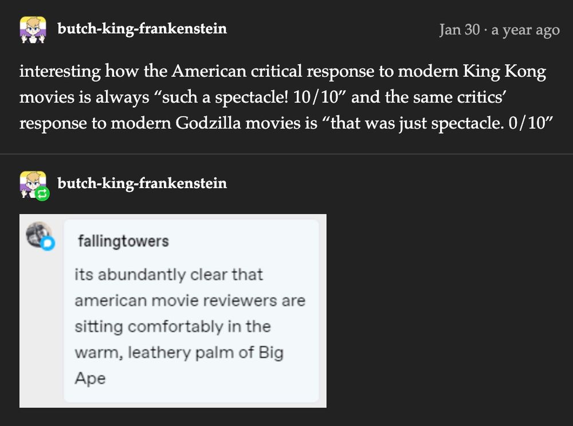The height and width of the screenshot is (426, 573).
Task: Click the avatar on the second reblogged post
Action: coord(33,183)
